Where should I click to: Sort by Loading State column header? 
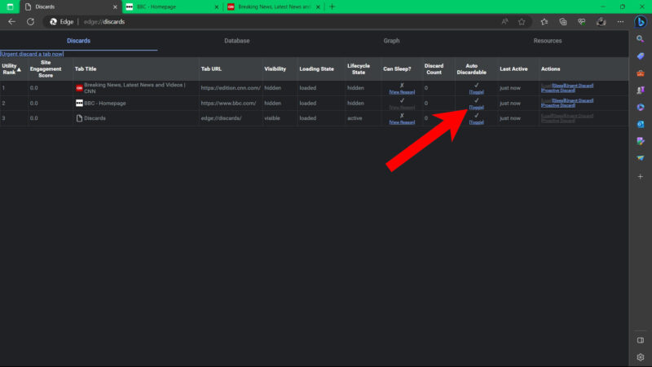point(316,69)
